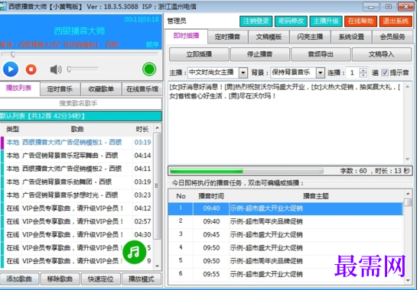Click the 停止播音 button

click(x=260, y=54)
